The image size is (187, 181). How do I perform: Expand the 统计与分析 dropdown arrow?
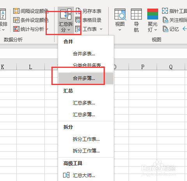(x=47, y=29)
